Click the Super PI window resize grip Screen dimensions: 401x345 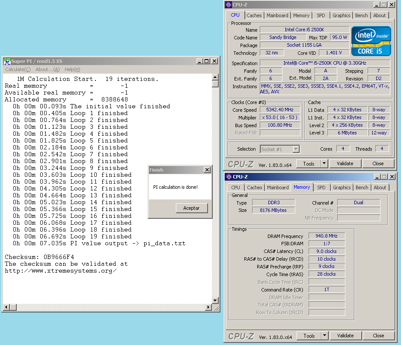[x=216, y=308]
